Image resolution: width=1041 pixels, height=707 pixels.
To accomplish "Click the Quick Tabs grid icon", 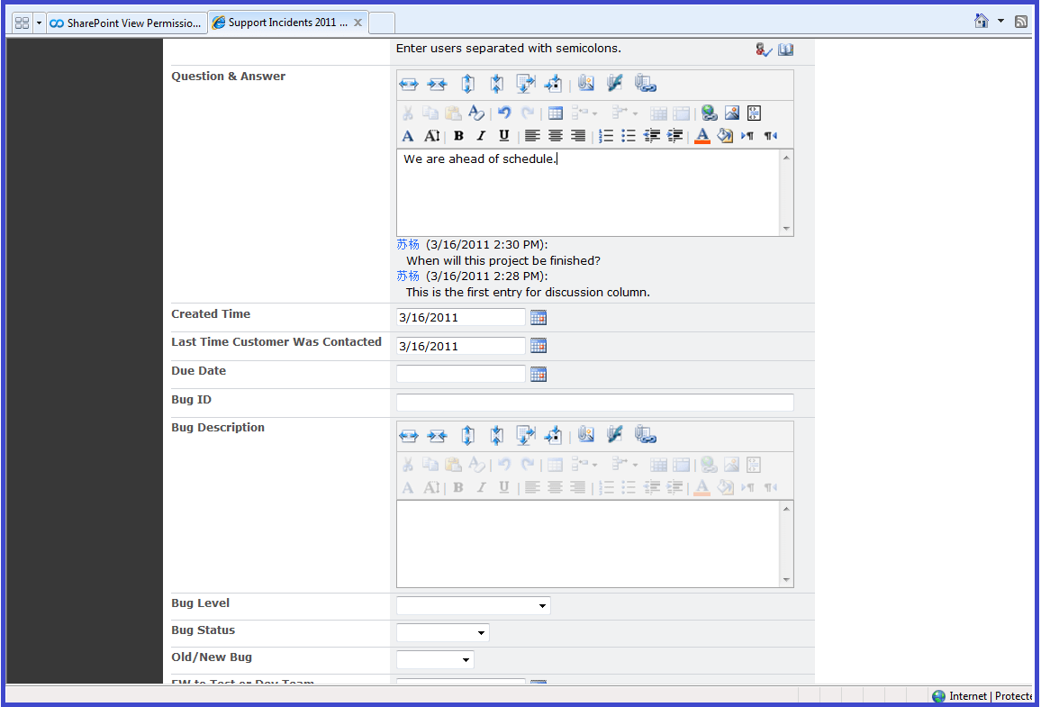I will point(22,23).
